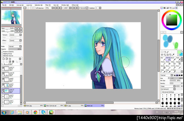The height and width of the screenshot is (121, 184).
Task: Hide Layer10 using its eye icon
Action: coord(3,73)
